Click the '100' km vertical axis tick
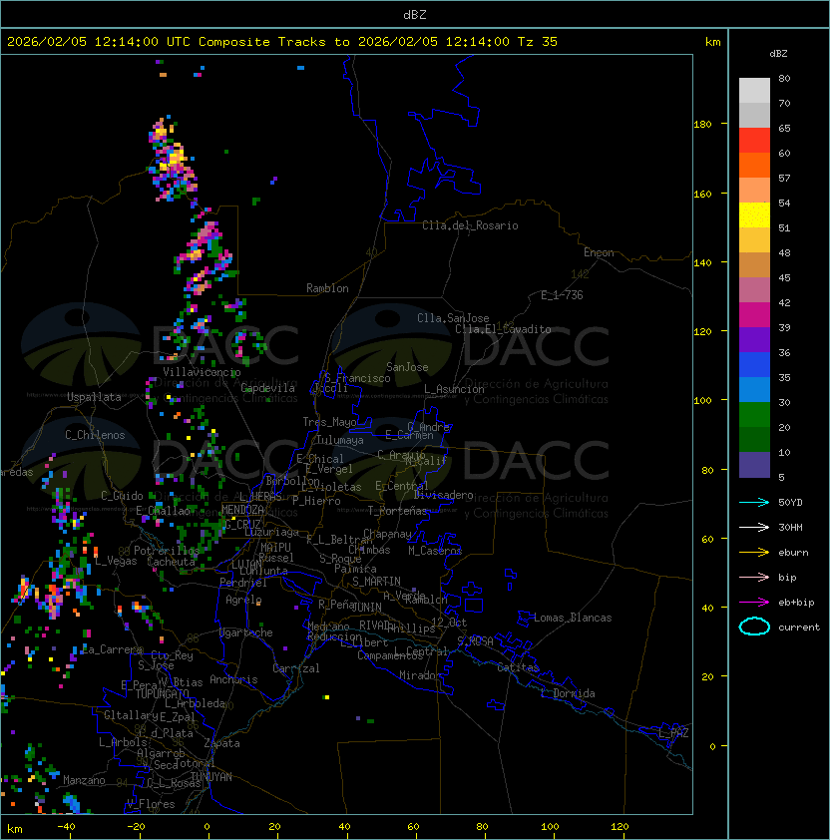The image size is (830, 840). [702, 401]
